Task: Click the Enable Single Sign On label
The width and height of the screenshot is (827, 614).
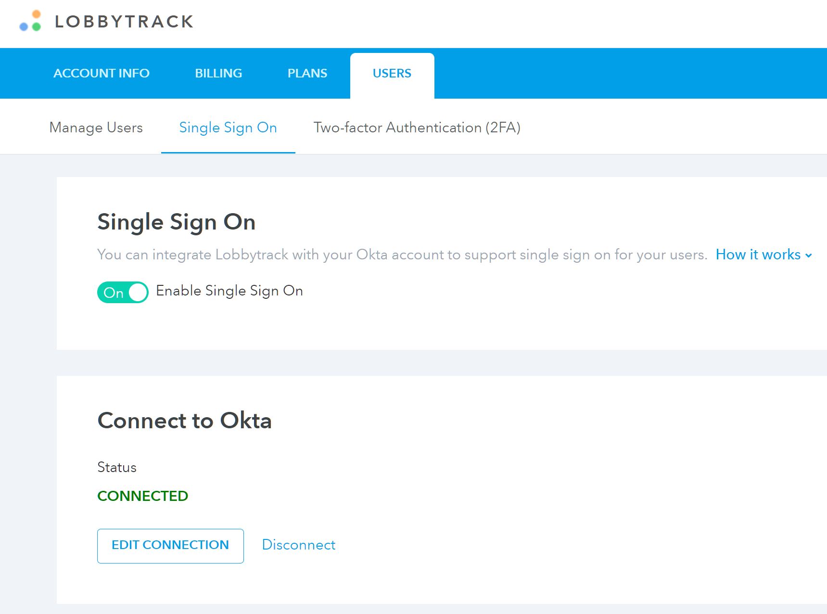Action: 229,291
